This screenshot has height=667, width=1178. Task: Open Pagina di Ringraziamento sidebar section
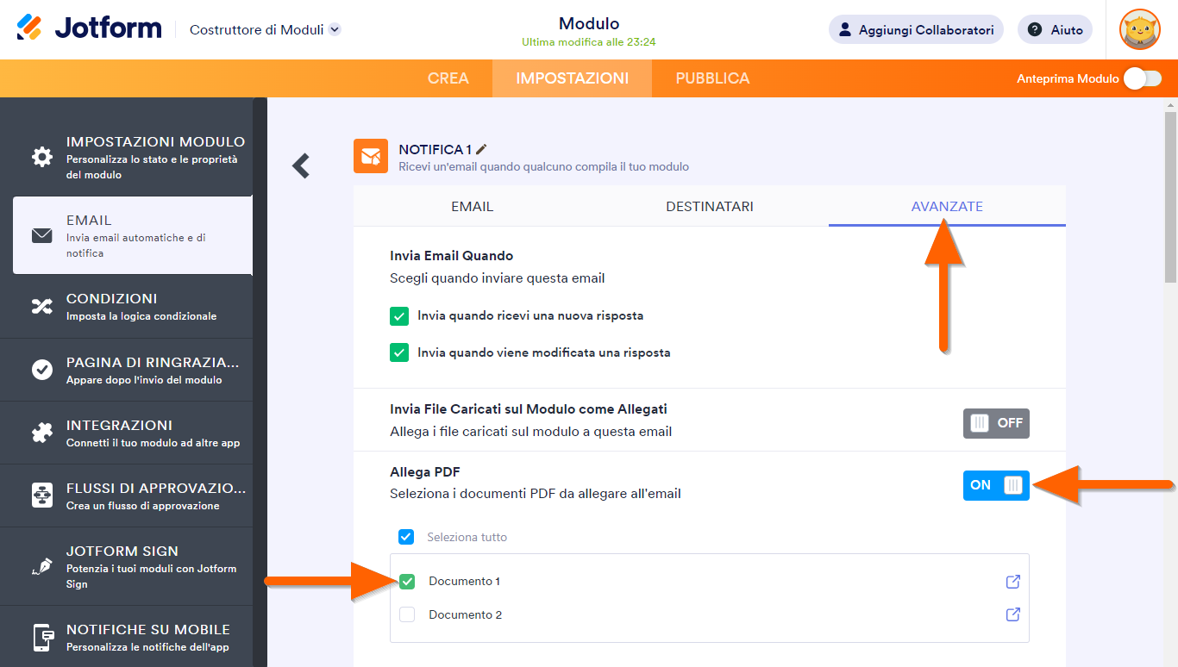126,370
